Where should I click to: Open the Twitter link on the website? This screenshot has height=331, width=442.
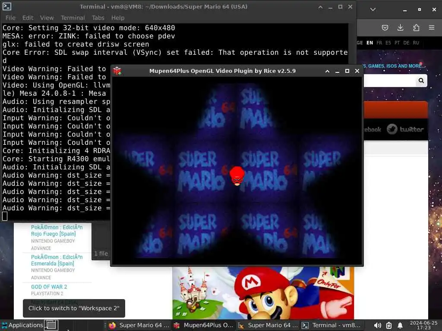click(405, 129)
